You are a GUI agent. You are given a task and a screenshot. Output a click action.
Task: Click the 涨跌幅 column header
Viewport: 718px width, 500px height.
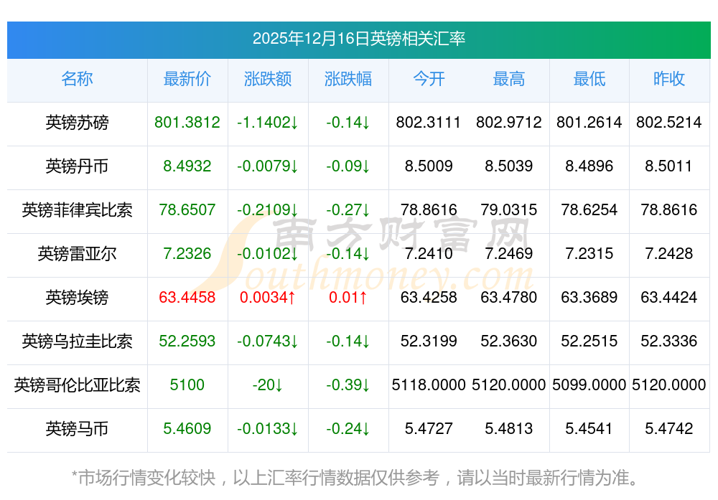click(x=348, y=79)
